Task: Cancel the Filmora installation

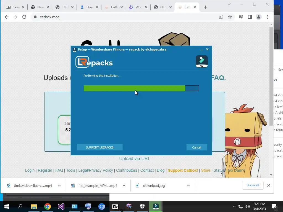Action: tap(196, 147)
